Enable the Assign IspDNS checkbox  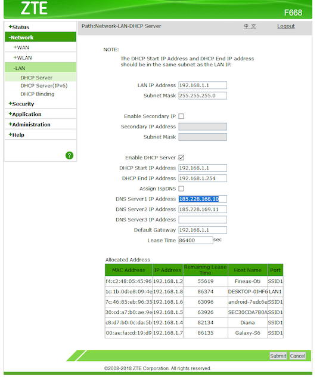[x=181, y=189]
